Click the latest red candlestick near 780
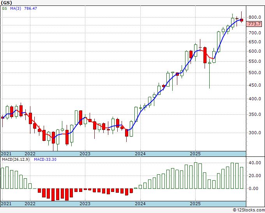 (242, 20)
